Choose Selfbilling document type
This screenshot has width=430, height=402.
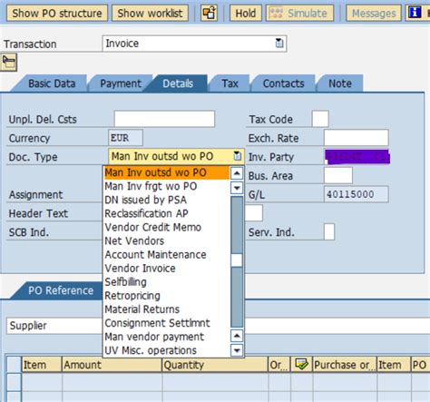coord(166,282)
